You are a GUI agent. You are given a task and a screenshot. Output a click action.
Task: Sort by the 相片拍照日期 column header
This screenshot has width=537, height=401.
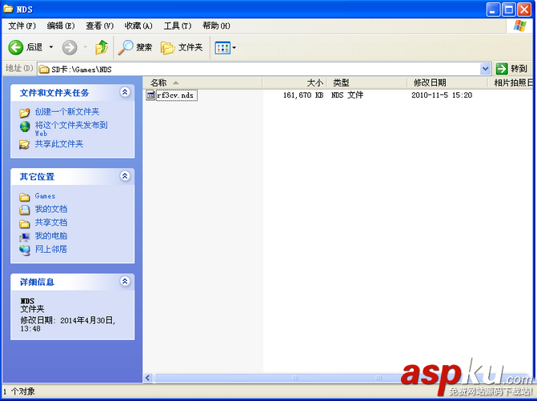511,82
